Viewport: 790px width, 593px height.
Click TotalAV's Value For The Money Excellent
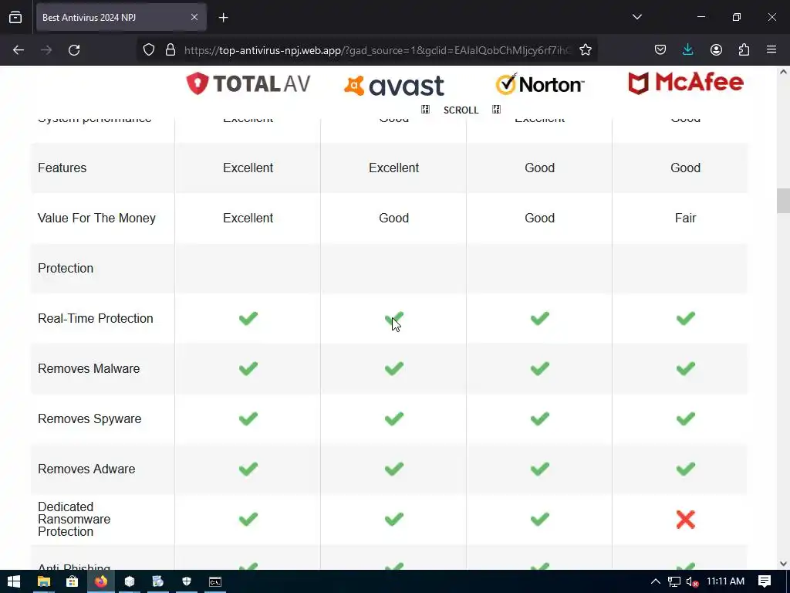248,219
